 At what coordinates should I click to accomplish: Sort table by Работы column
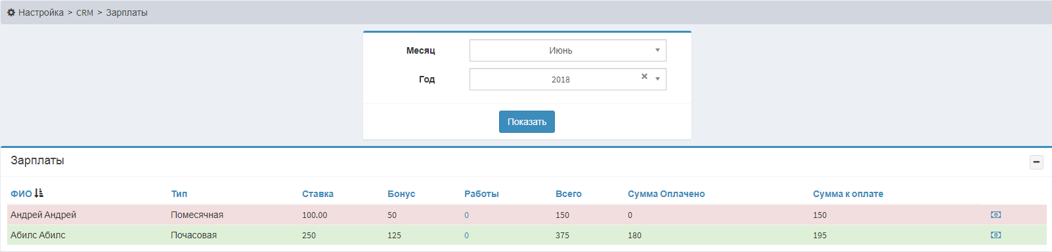(x=481, y=194)
